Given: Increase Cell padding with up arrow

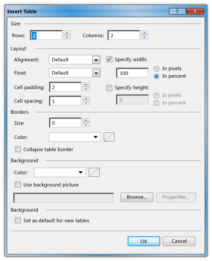Looking at the screenshot, I should [x=86, y=84].
